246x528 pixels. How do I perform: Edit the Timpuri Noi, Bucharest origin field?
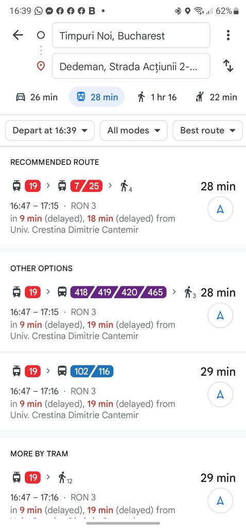pos(131,36)
